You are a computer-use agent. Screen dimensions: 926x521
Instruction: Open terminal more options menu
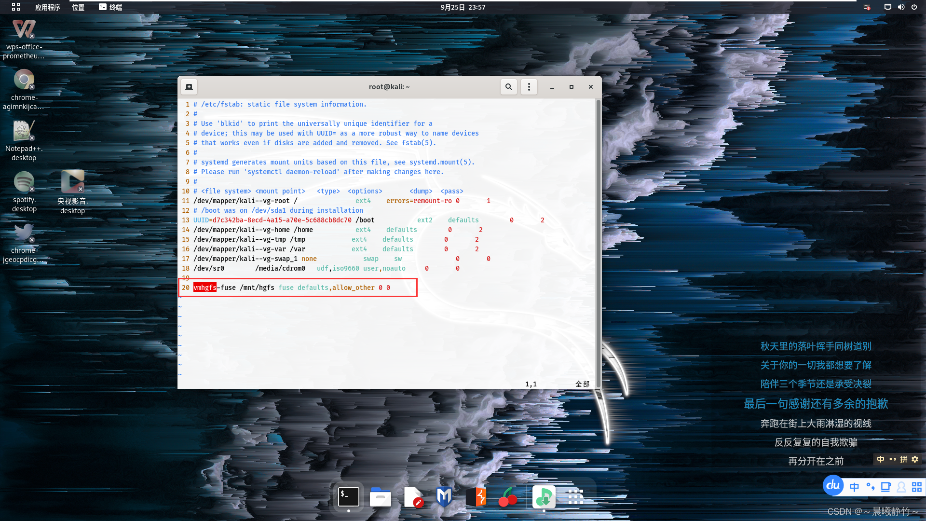pos(529,86)
